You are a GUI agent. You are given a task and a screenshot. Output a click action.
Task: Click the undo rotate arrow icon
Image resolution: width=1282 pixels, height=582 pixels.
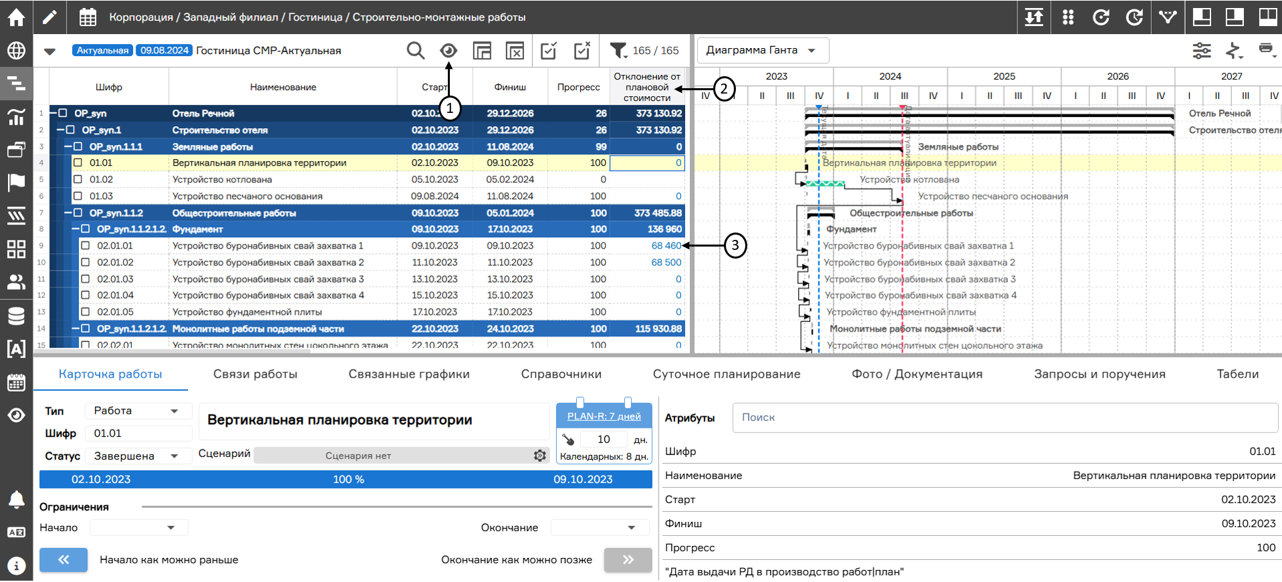(1101, 17)
